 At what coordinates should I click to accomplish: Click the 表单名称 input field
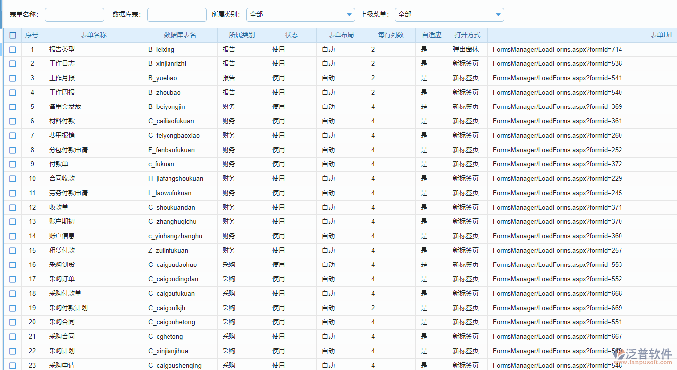(74, 15)
